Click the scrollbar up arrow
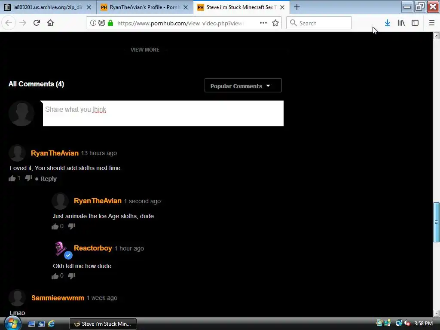Image resolution: width=440 pixels, height=330 pixels. click(436, 36)
